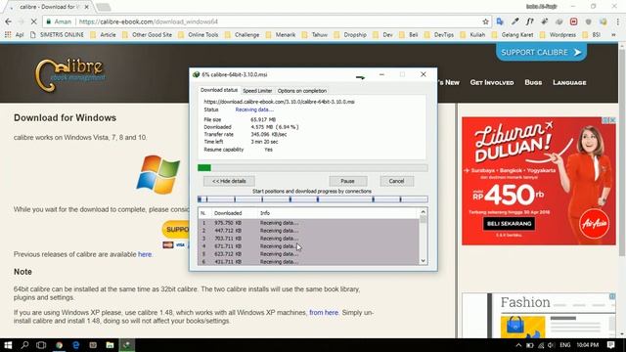
Task: Select connection row 1 with 975.750 KB
Action: tap(308, 223)
